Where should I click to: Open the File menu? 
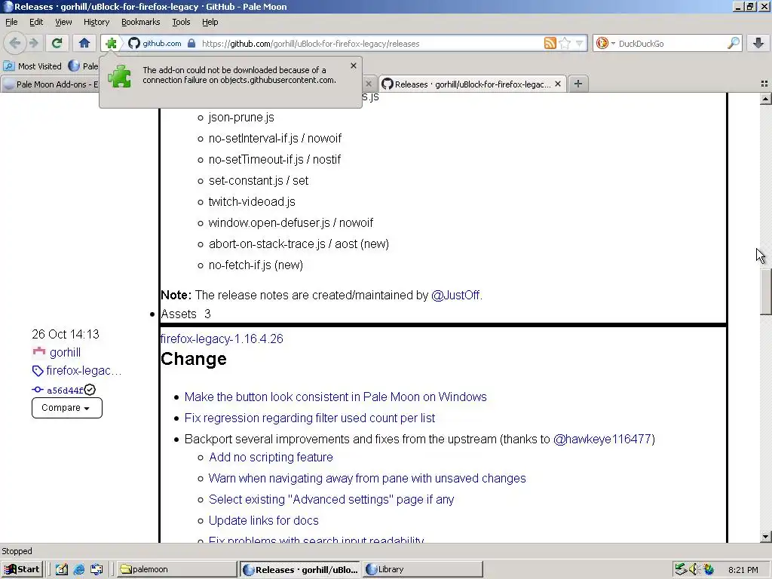[x=11, y=22]
